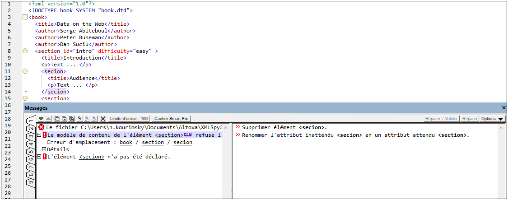Click the Cacher Smart Fix button
The image size is (508, 200).
pos(171,119)
